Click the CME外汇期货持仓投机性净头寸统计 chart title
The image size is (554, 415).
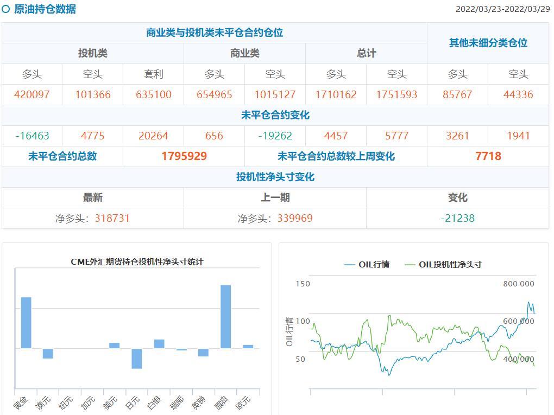click(137, 262)
